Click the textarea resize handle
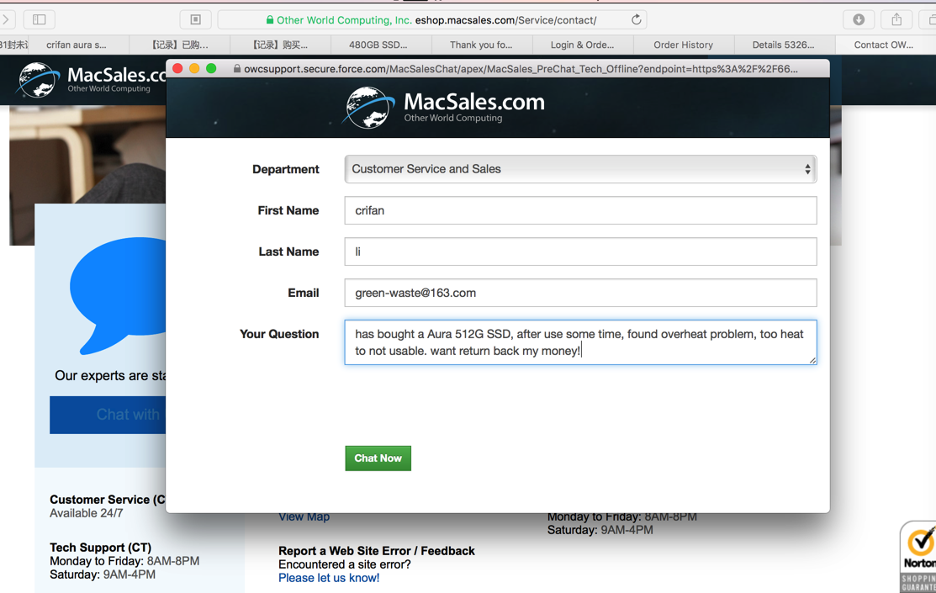The height and width of the screenshot is (593, 936). click(812, 360)
